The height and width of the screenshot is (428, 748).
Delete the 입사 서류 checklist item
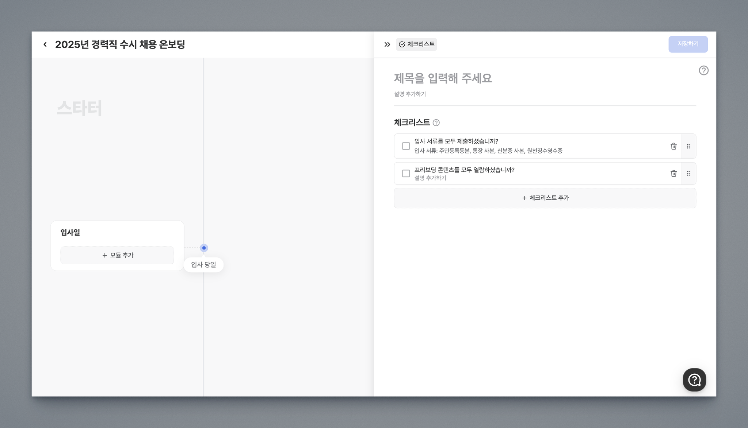tap(673, 146)
